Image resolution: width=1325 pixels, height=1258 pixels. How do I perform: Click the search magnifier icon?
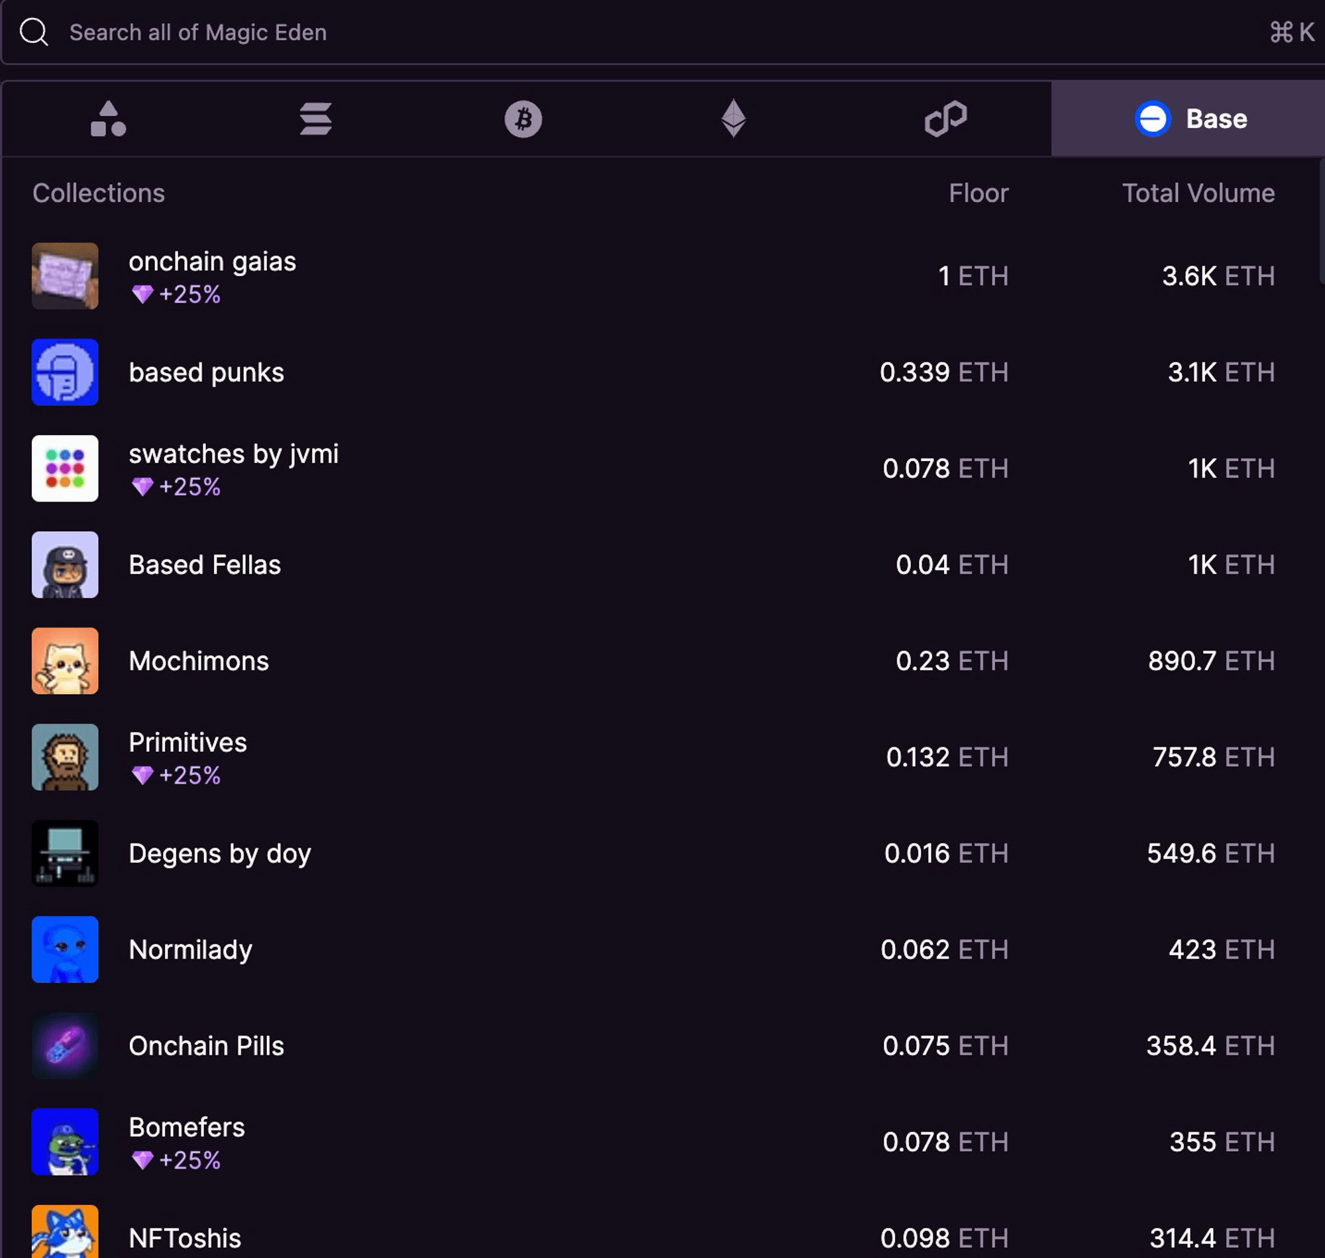coord(34,32)
